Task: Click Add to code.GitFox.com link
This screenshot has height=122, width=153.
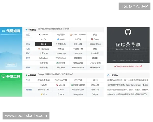Action: pyautogui.click(x=128, y=66)
